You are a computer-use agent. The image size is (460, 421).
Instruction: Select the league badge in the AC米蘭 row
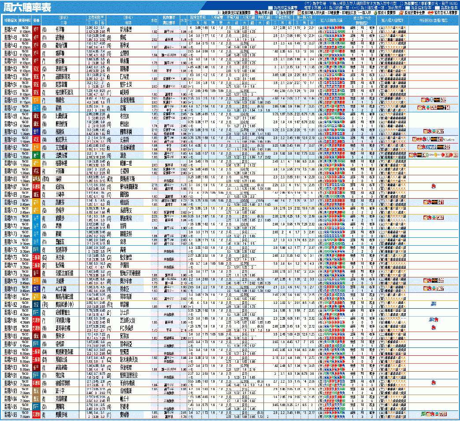point(36,289)
